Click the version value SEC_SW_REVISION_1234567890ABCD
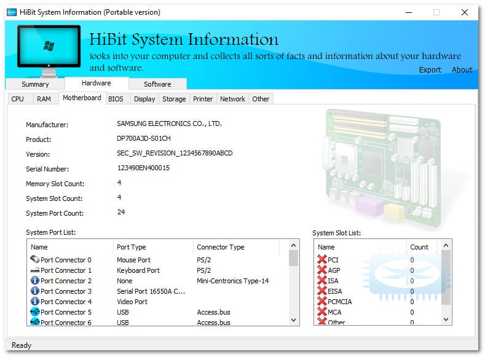Viewport: 485px width, 357px height. tap(175, 153)
